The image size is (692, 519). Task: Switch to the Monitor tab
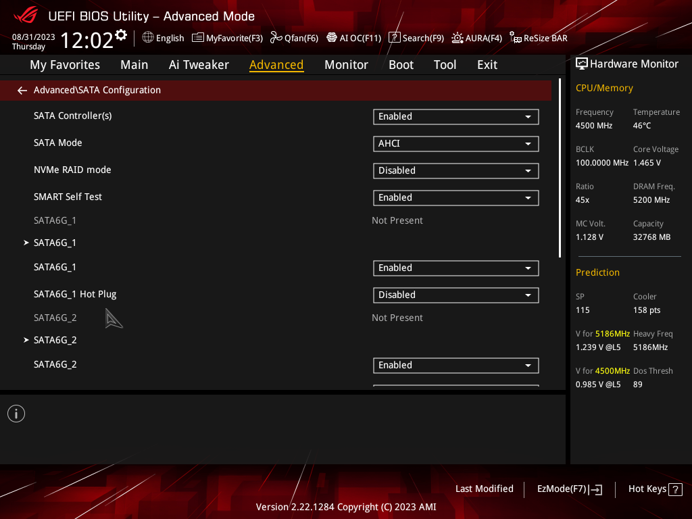[346, 65]
